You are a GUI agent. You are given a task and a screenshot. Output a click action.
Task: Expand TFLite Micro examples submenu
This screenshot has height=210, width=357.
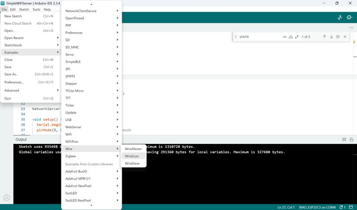(x=91, y=91)
